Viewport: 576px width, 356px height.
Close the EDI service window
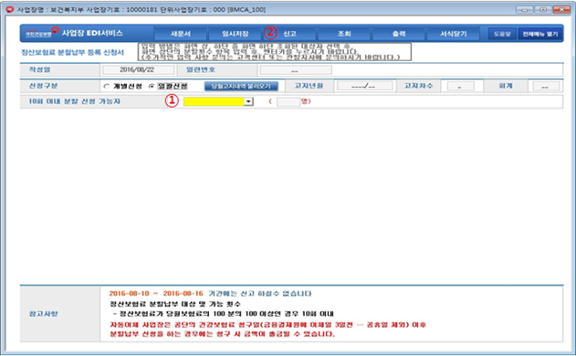pos(561,9)
